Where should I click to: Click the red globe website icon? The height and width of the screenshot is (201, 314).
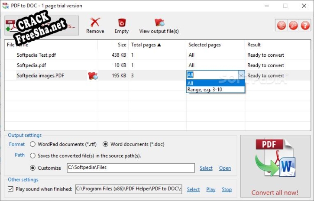coord(282,25)
